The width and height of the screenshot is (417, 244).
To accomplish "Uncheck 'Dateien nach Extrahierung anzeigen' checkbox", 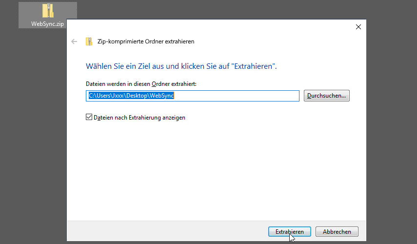I will point(89,117).
